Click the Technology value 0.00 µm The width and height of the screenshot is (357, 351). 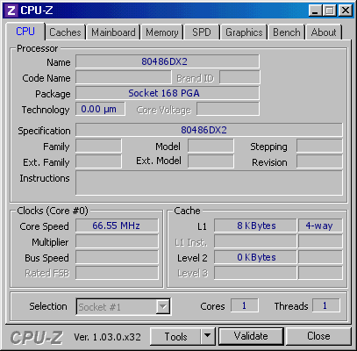100,109
